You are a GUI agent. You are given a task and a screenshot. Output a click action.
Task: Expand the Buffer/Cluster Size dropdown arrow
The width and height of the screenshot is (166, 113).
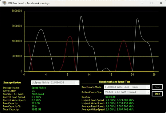tap(148, 92)
